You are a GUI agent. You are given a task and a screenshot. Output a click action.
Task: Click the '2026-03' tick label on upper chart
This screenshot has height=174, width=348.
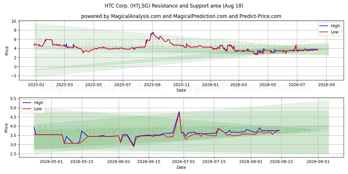pos(239,85)
